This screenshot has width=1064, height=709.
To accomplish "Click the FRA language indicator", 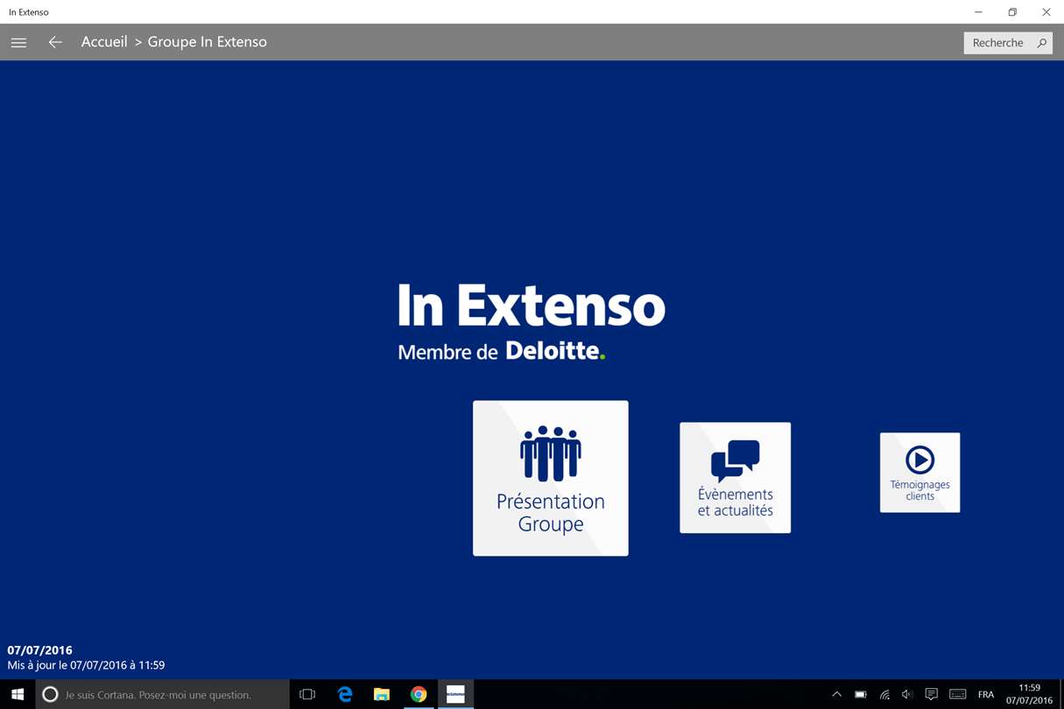I will (x=986, y=694).
